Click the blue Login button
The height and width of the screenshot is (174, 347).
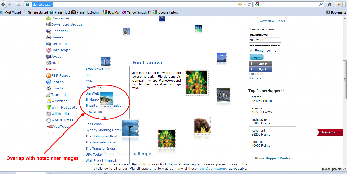coord(256,57)
